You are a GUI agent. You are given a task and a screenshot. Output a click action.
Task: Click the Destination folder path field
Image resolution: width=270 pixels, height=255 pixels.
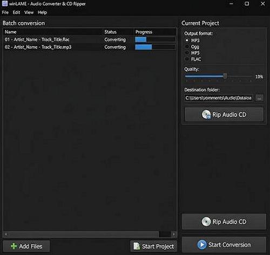(x=219, y=98)
